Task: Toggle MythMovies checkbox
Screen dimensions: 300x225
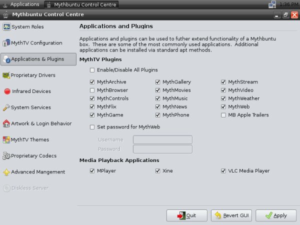Action: 157,90
